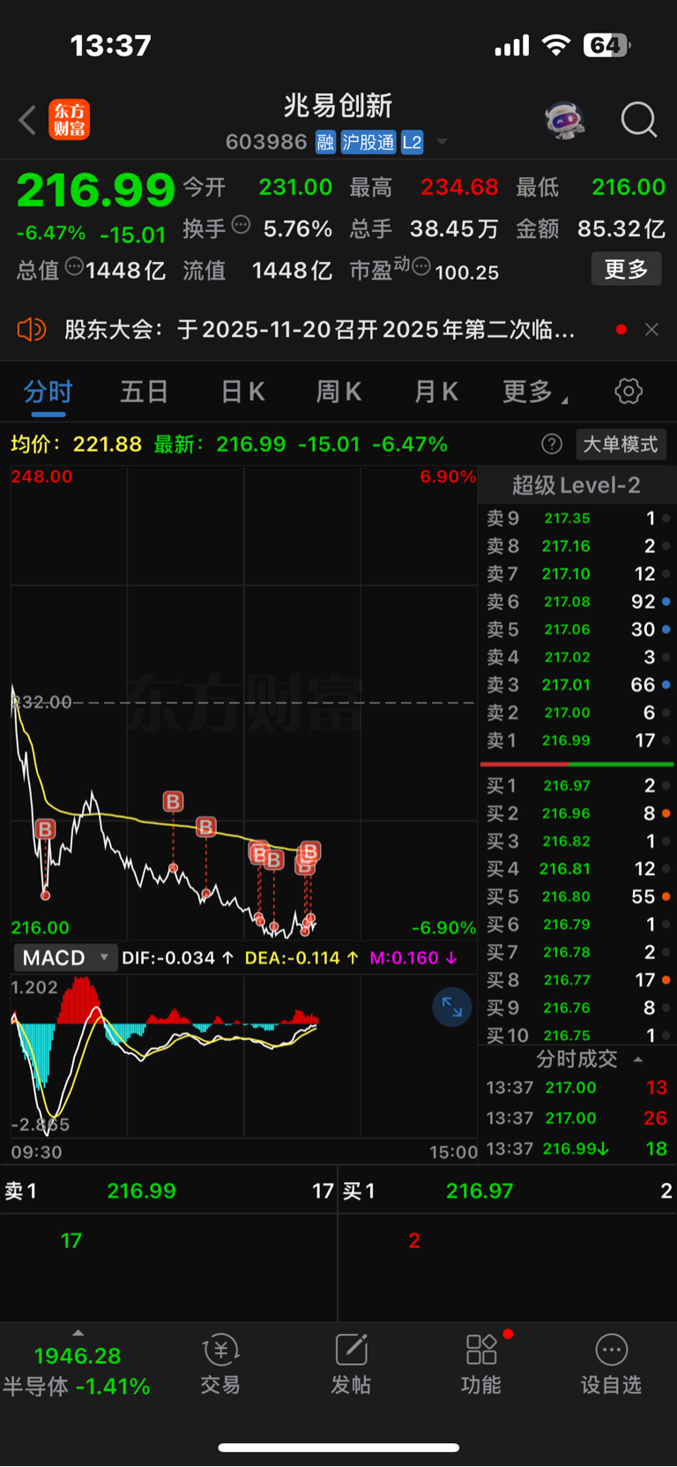Tap info icon next to 市盈动
Image resolution: width=677 pixels, height=1467 pixels.
pyautogui.click(x=421, y=266)
